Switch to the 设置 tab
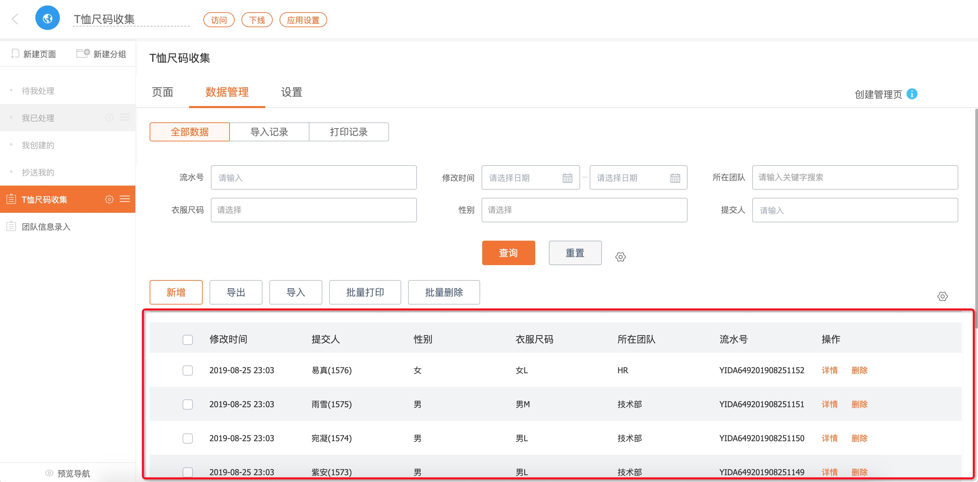978x482 pixels. (291, 92)
